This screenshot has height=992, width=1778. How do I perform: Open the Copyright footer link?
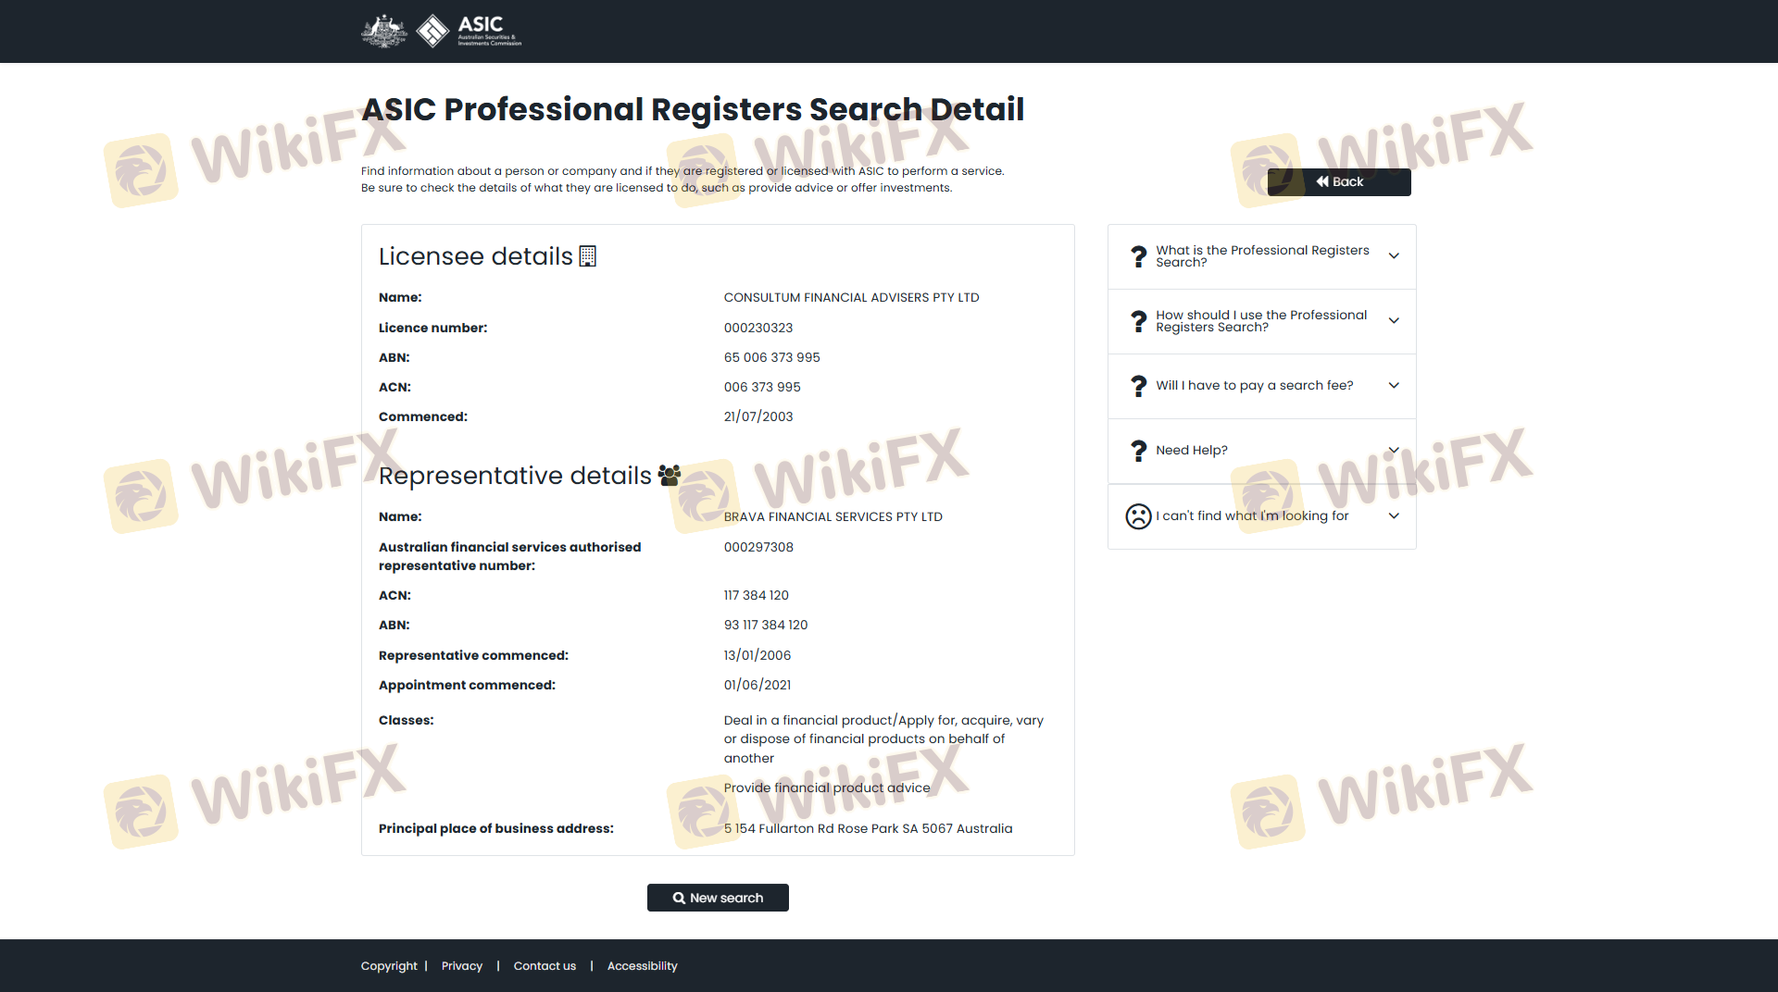[389, 966]
